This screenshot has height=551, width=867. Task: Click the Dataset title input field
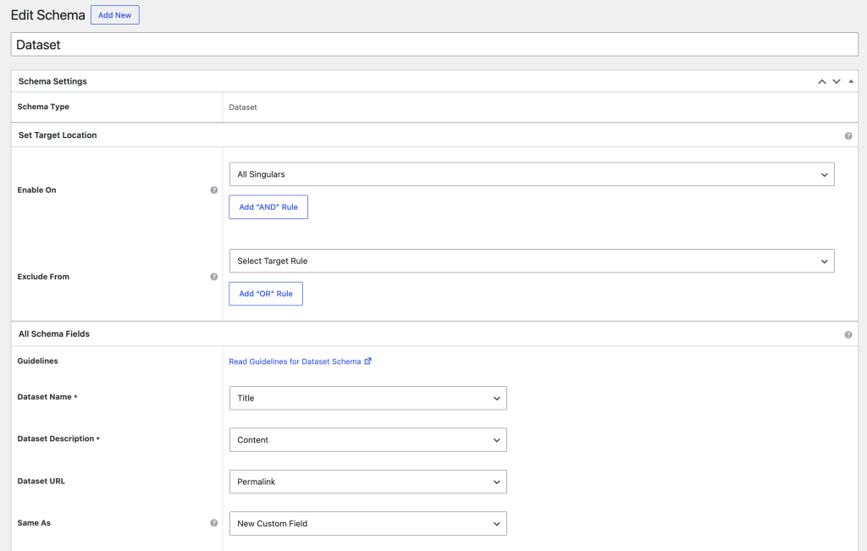(x=434, y=44)
